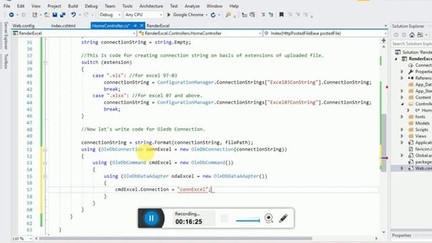432x243 pixels.
Task: Collapse the Controllers folder in Solution Explorer
Action: [402, 104]
